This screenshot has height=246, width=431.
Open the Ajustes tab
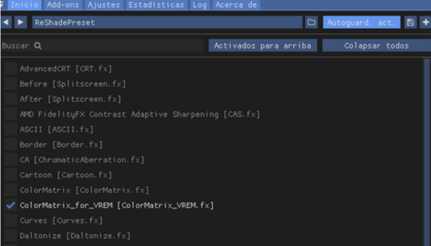click(x=104, y=5)
